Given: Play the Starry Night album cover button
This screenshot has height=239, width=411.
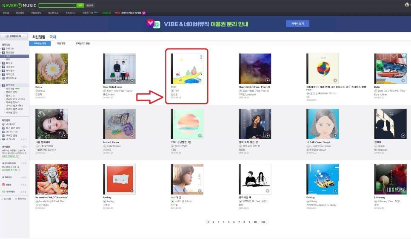Looking at the screenshot, I should 267,81.
